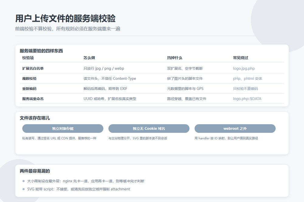Click the heading 两件最容易漏的
The height and width of the screenshot is (202, 304).
click(x=35, y=171)
